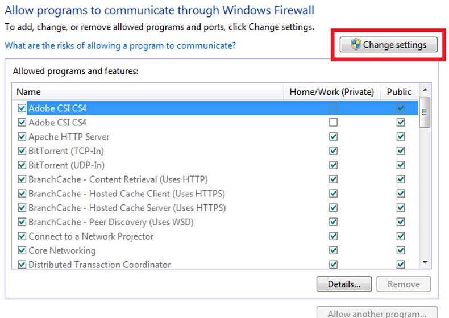449x318 pixels.
Task: Click the scroll down arrow of the programs list
Action: point(425,263)
